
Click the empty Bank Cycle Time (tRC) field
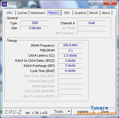(x=70, y=76)
